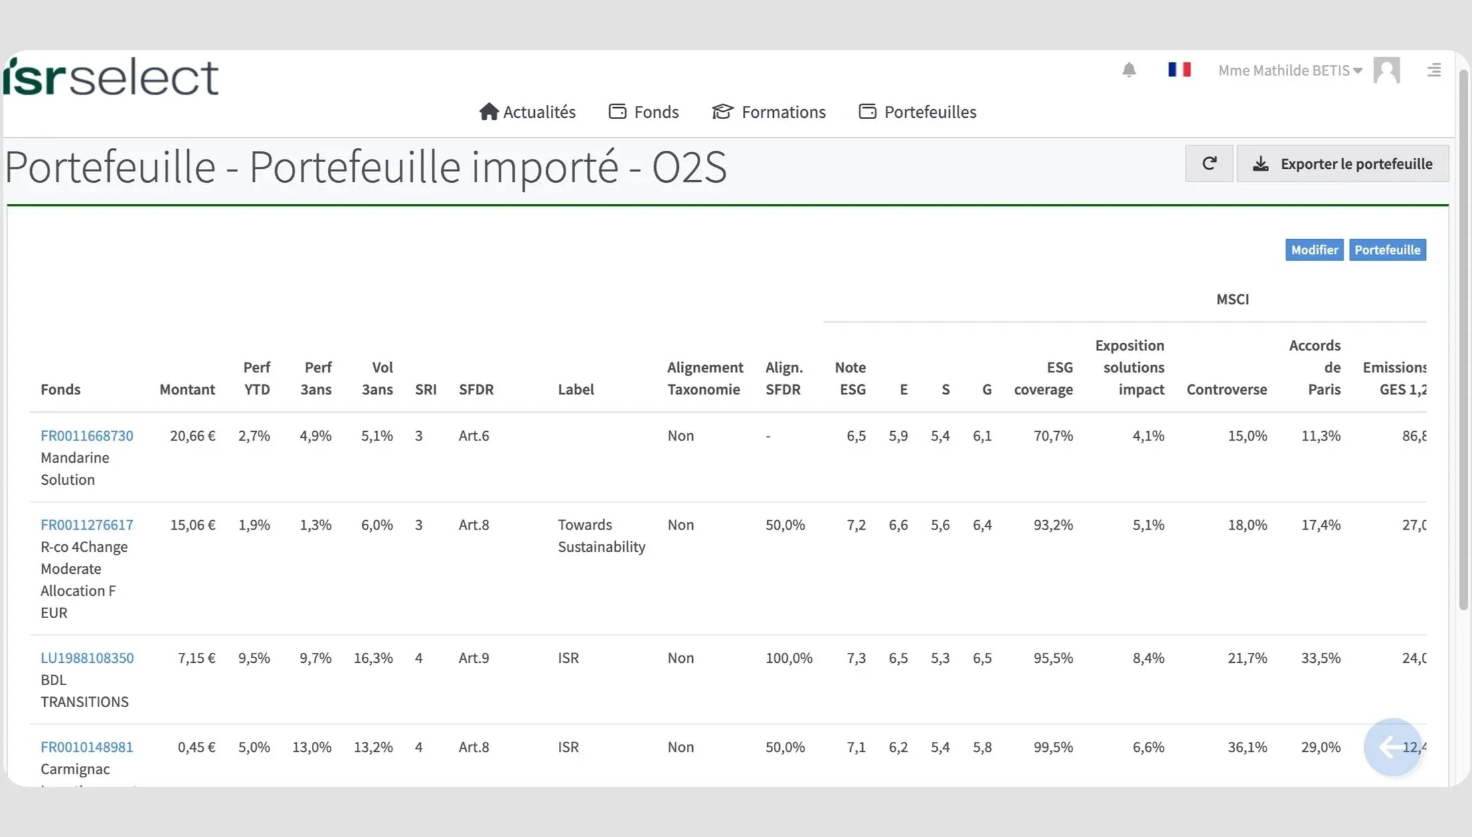Open the hamburger menu icon

1434,70
